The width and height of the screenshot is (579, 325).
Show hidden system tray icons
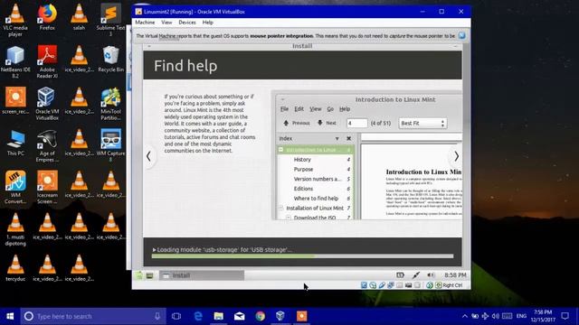point(464,316)
